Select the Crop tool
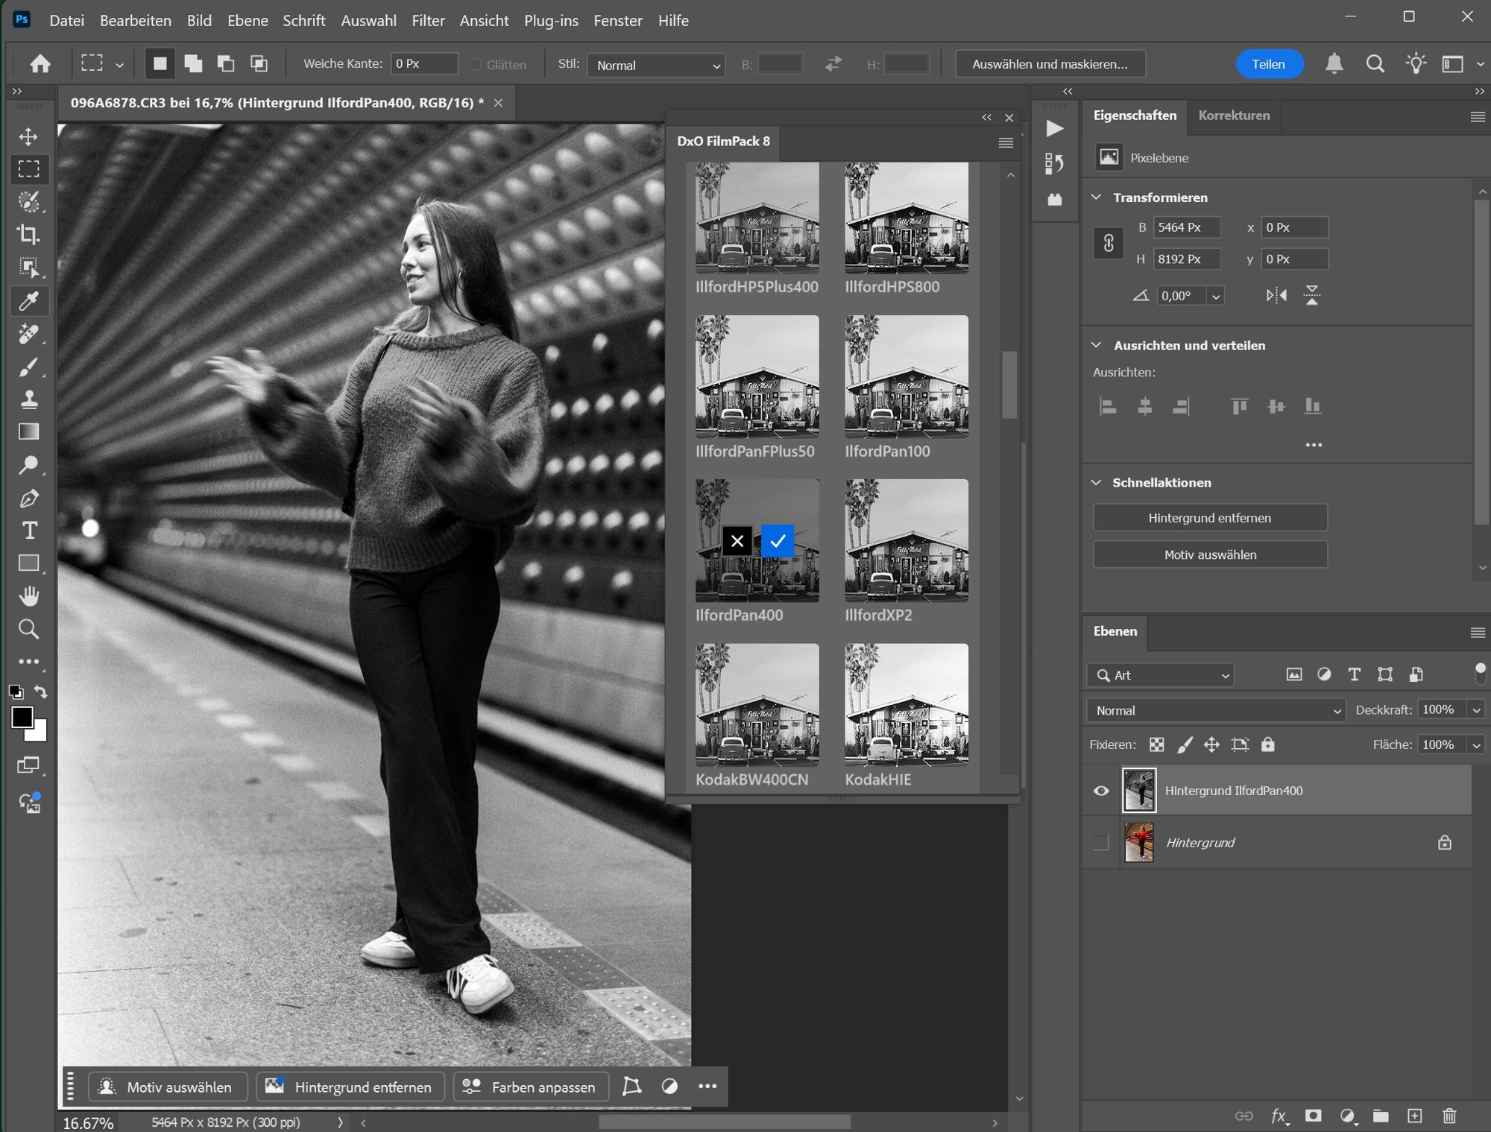This screenshot has width=1491, height=1132. [x=28, y=235]
